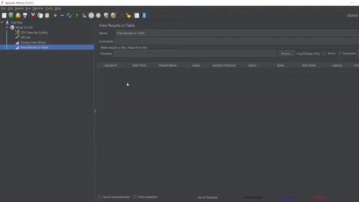Open Search with the binoculars icon
This screenshot has width=359, height=202.
pyautogui.click(x=121, y=15)
